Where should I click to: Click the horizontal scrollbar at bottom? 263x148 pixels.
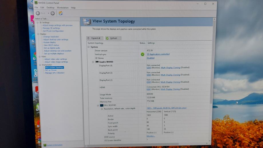click(x=133, y=145)
